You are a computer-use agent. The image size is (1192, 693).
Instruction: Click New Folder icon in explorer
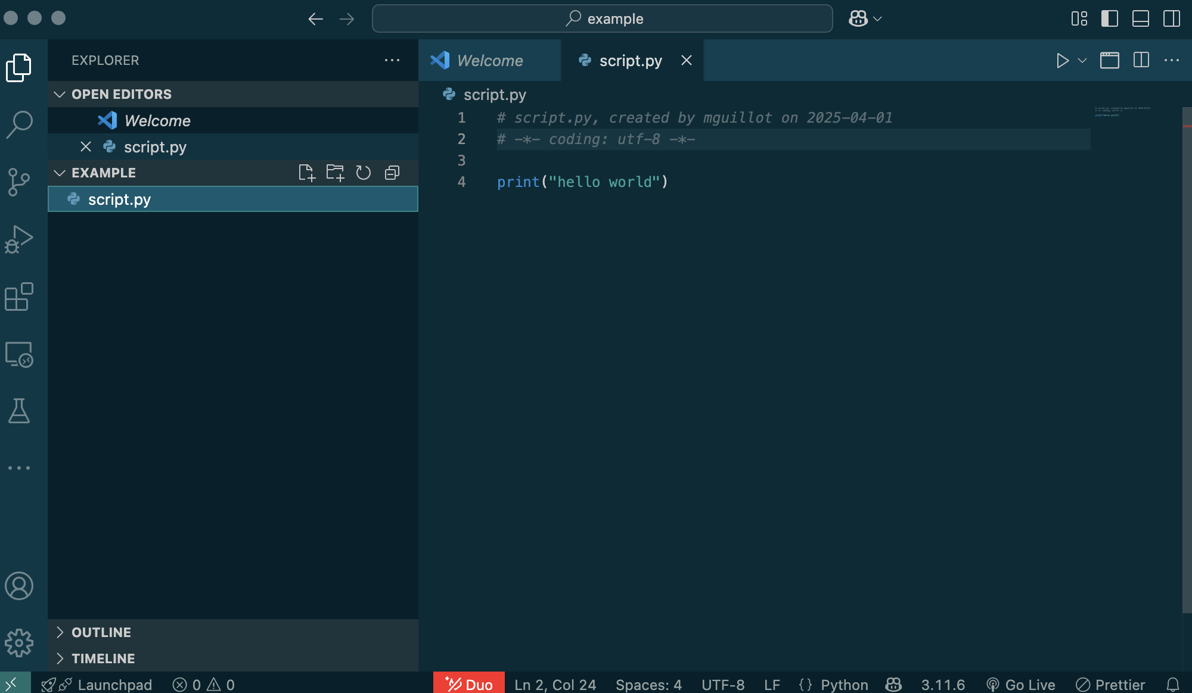[x=335, y=173]
